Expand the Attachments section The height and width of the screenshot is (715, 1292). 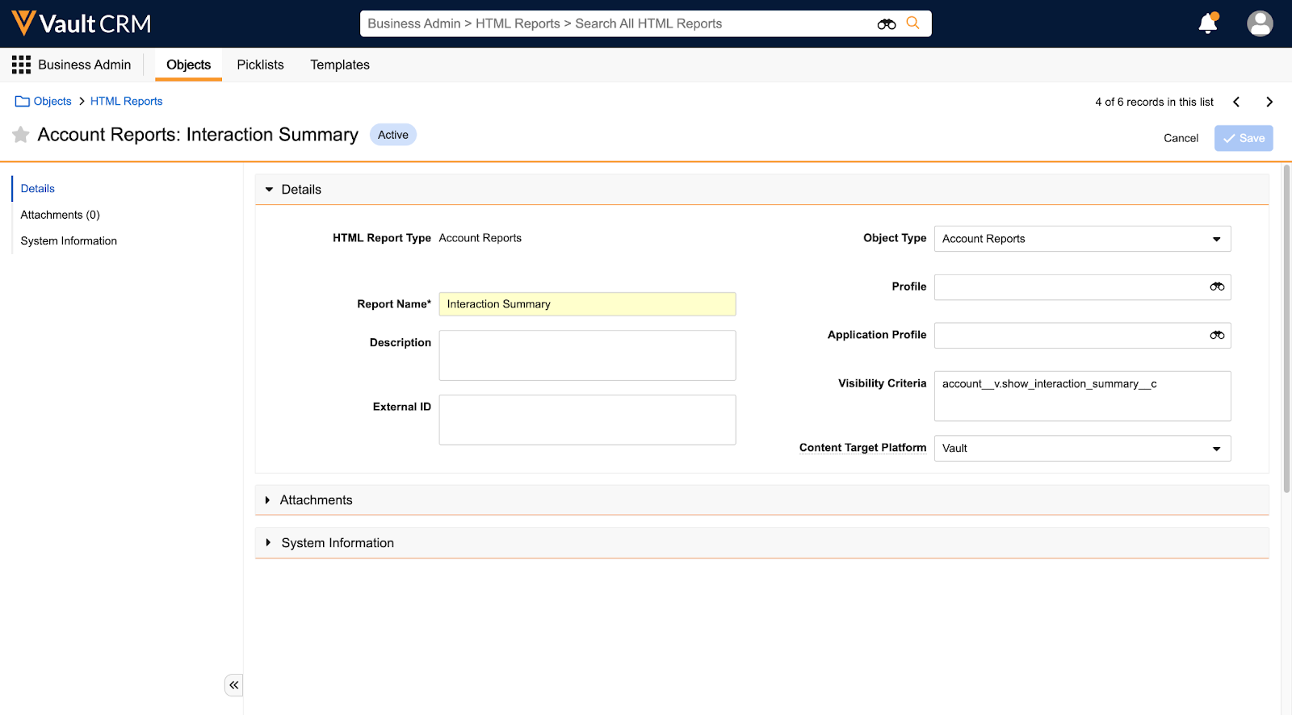point(268,500)
